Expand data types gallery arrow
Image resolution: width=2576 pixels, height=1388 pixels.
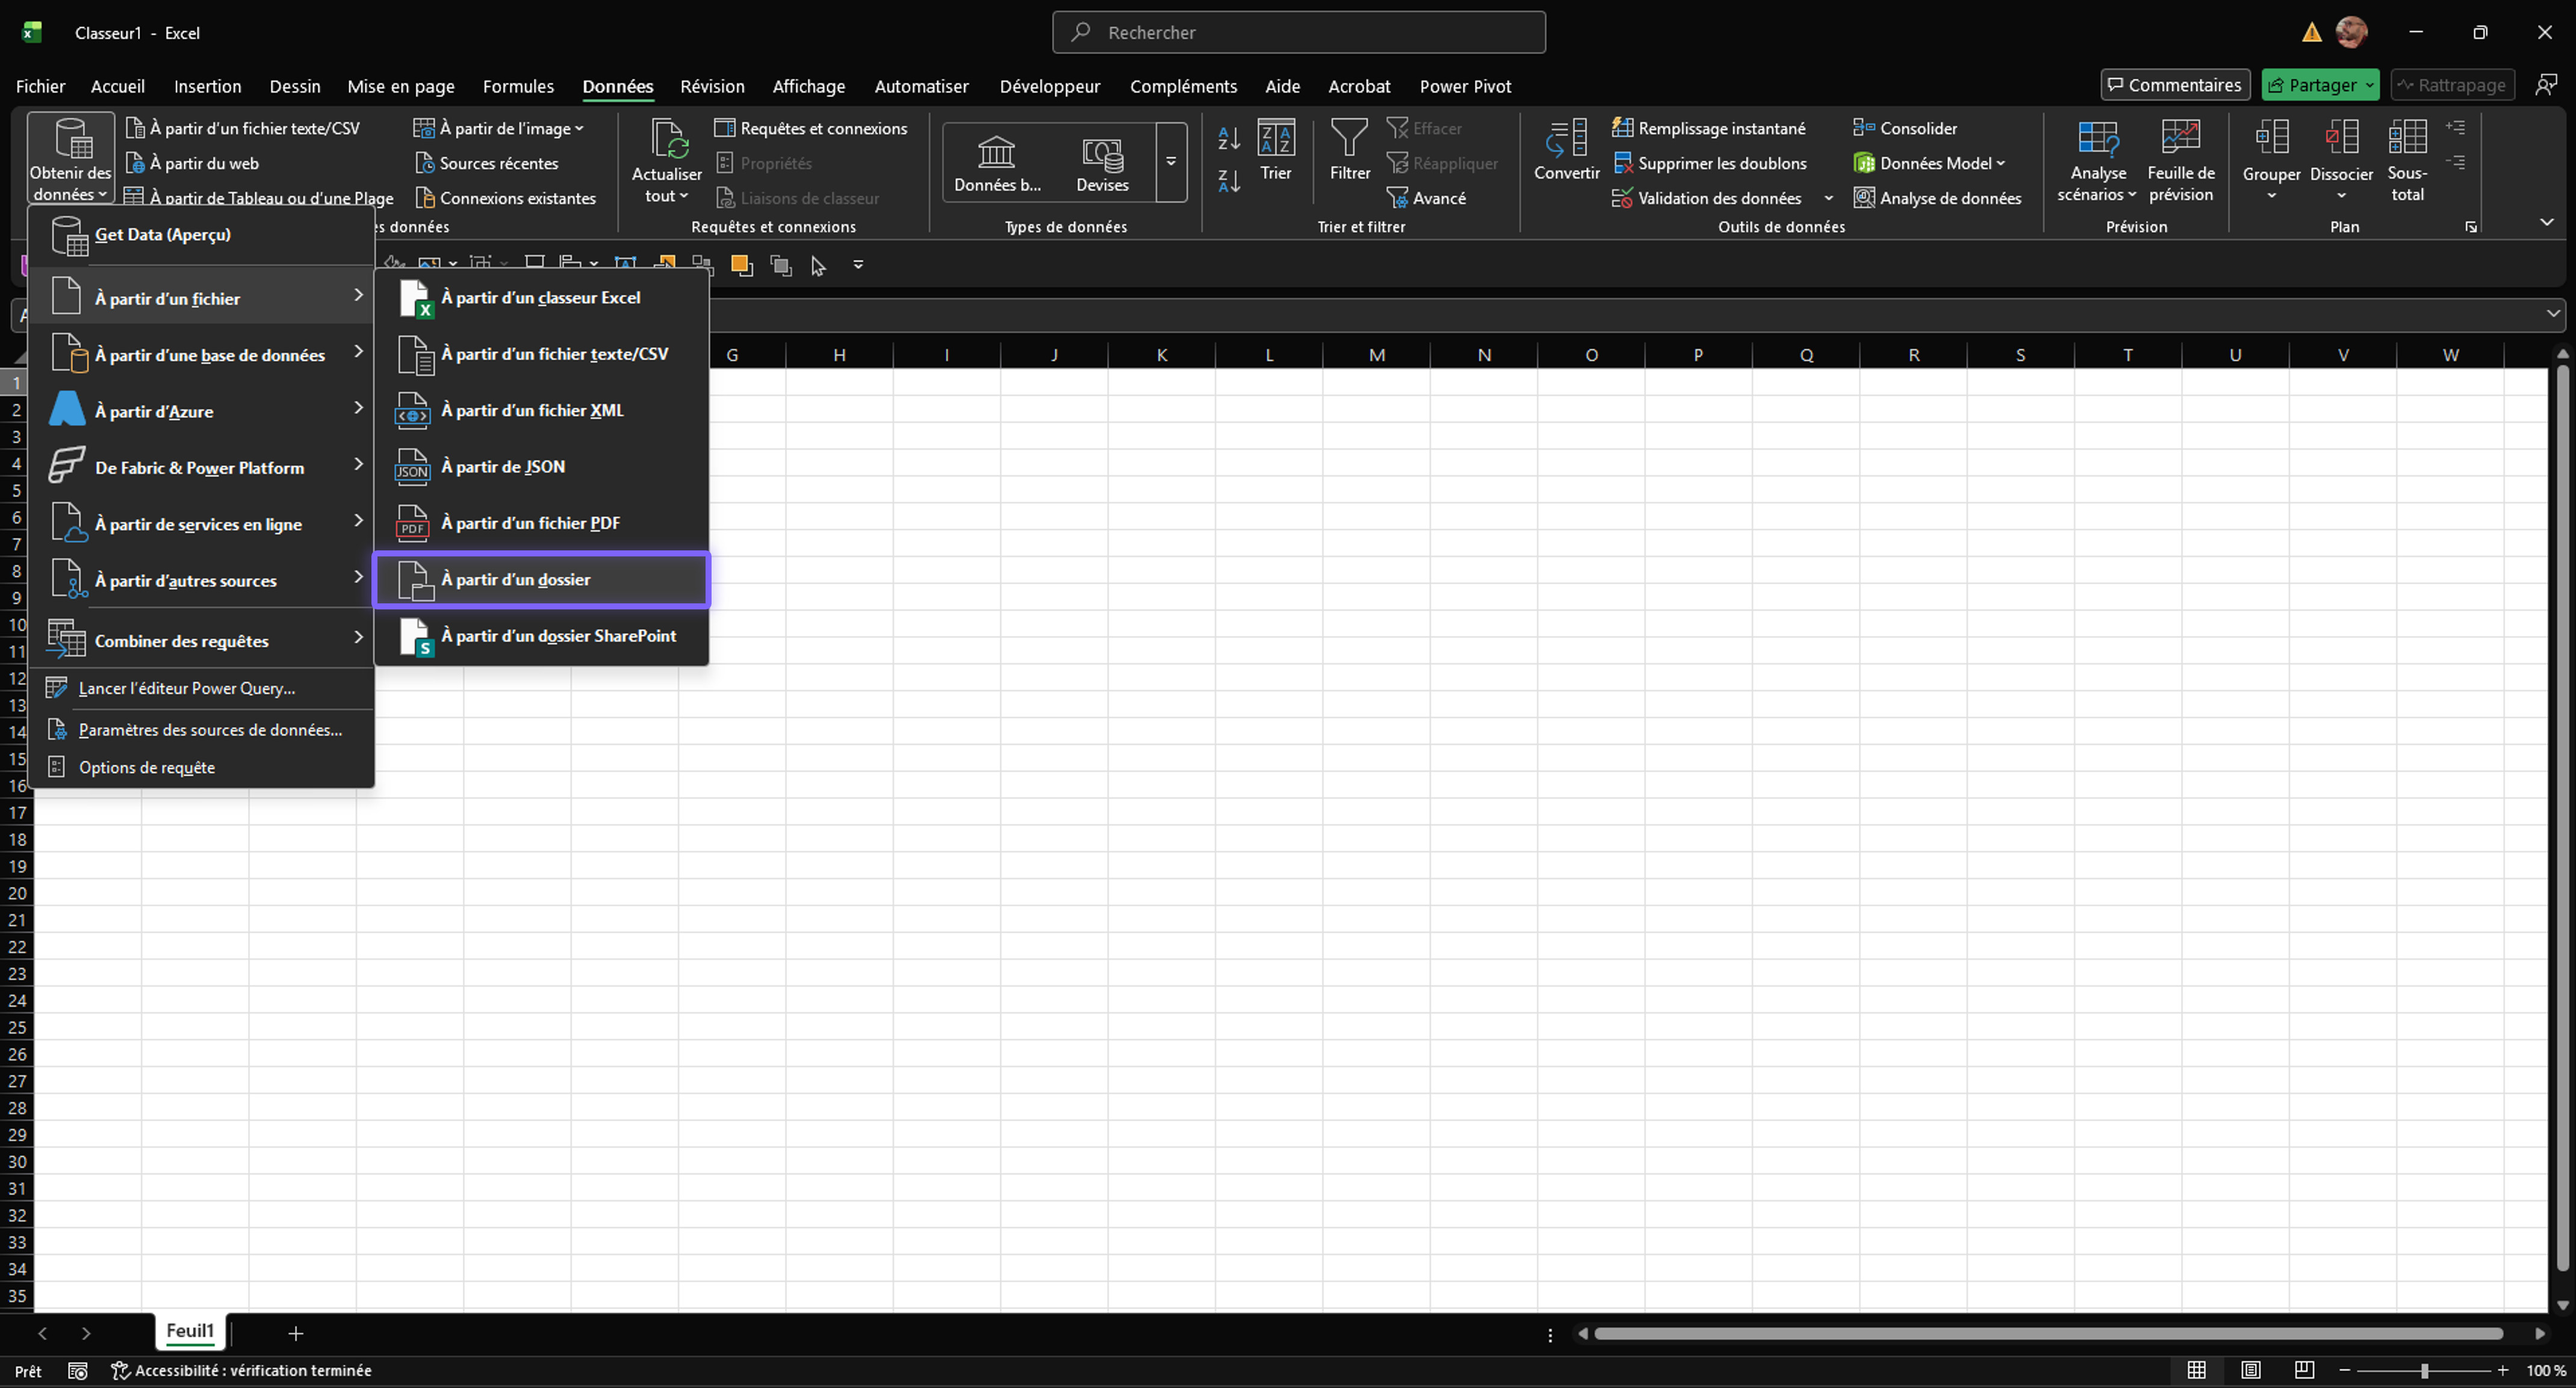coord(1171,162)
